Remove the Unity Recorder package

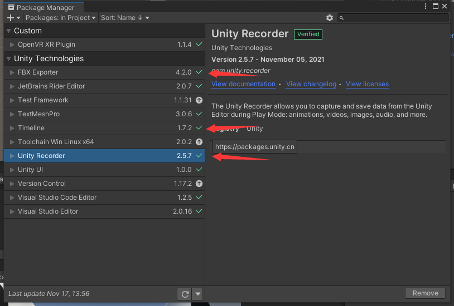(426, 293)
